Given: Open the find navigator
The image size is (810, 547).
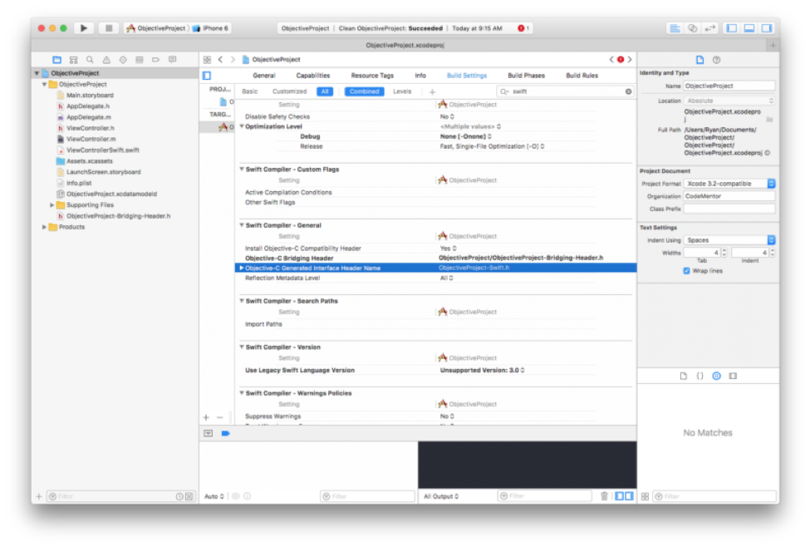Looking at the screenshot, I should [90, 60].
